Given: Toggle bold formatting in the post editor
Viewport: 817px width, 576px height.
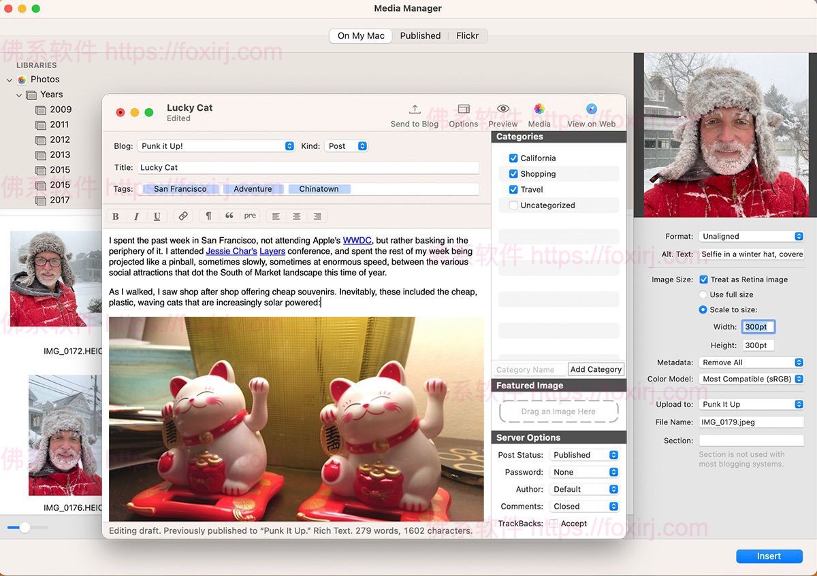Looking at the screenshot, I should (x=116, y=216).
